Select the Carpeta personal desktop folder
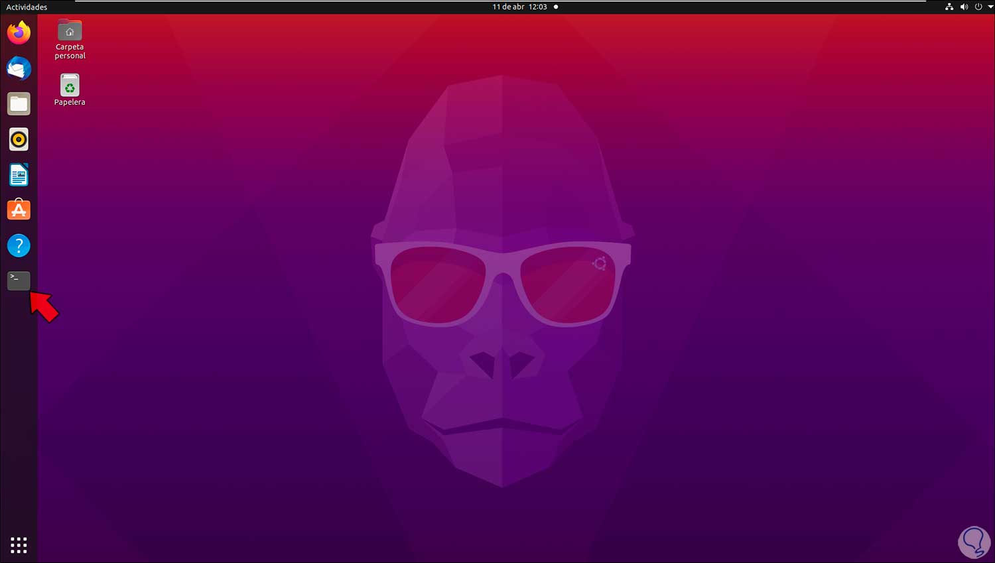Viewport: 995px width, 563px height. (70, 40)
